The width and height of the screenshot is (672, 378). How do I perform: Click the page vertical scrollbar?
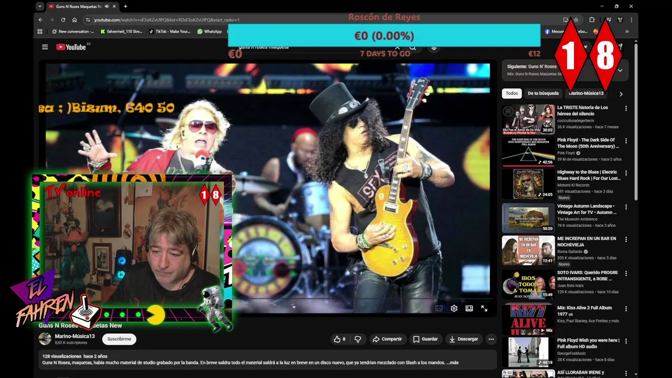(636, 121)
